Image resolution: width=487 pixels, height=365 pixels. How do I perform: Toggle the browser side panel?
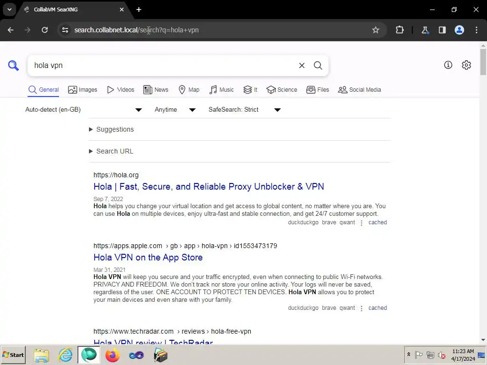[442, 30]
